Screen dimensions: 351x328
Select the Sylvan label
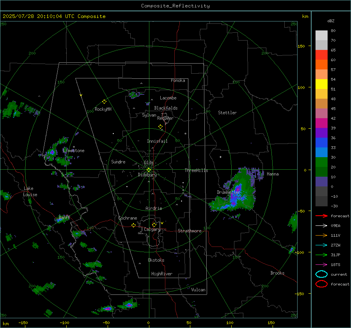(x=149, y=115)
